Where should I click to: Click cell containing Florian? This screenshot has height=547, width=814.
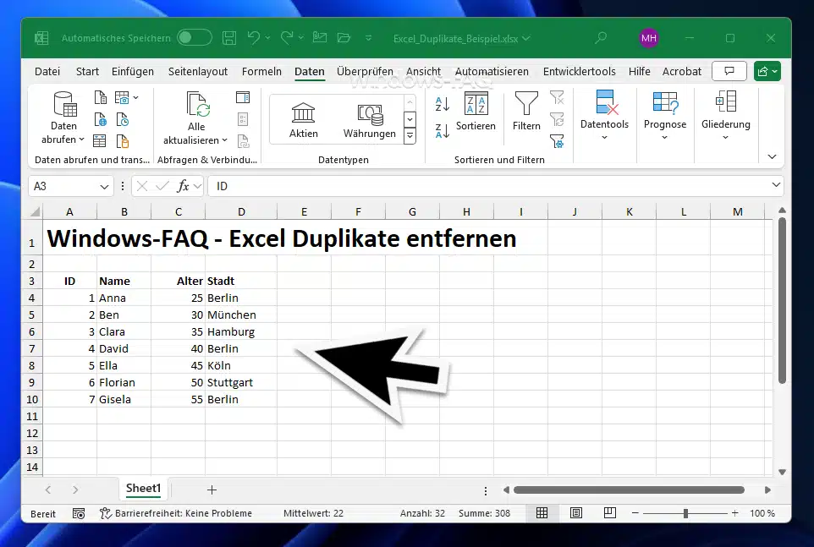tap(124, 383)
